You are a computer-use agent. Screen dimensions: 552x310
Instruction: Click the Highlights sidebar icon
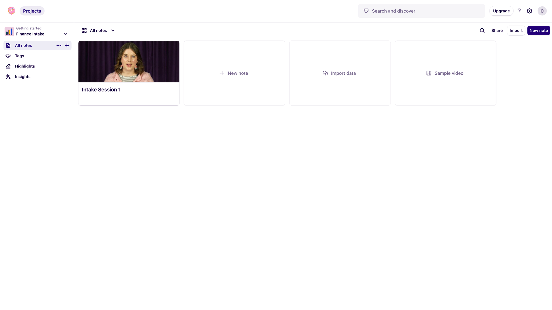coord(8,66)
